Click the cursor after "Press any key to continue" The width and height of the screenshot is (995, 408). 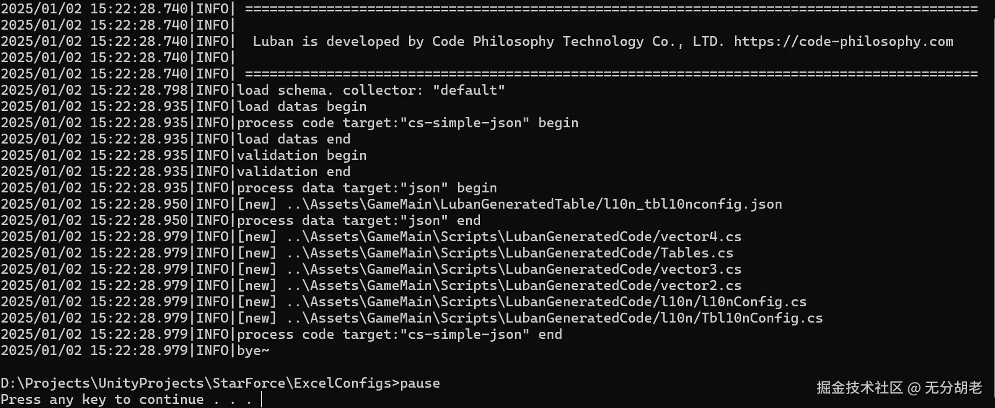[262, 399]
